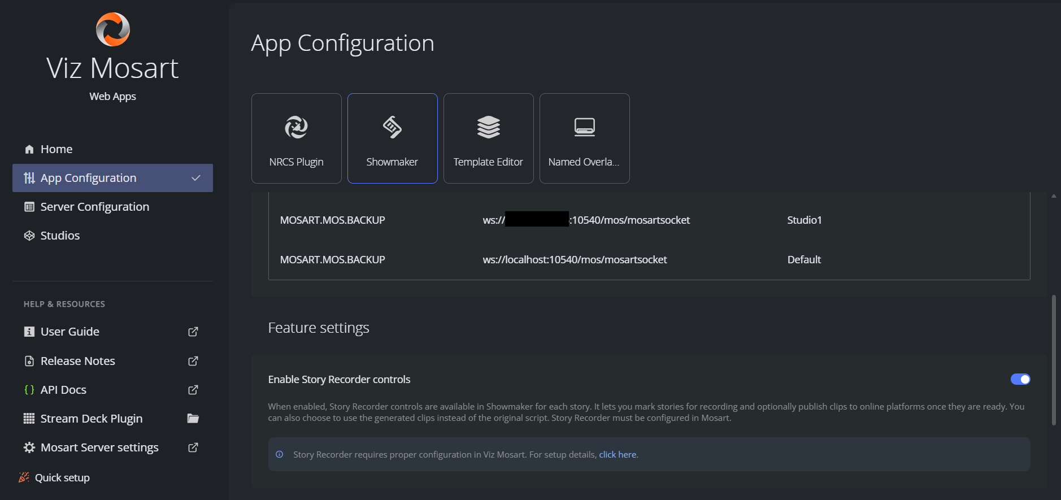Screen dimensions: 1061x500
Task: Open Studios in the sidebar
Action: [112, 236]
